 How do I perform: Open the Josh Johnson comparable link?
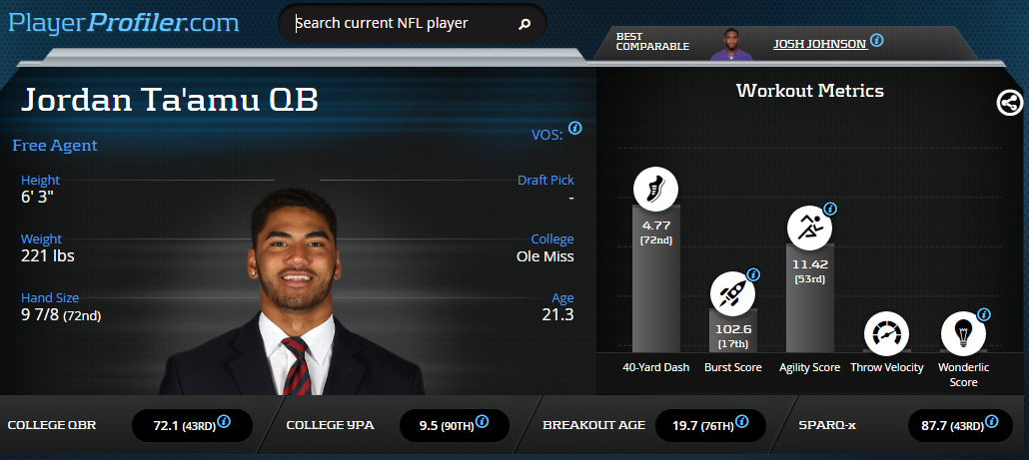coord(819,44)
